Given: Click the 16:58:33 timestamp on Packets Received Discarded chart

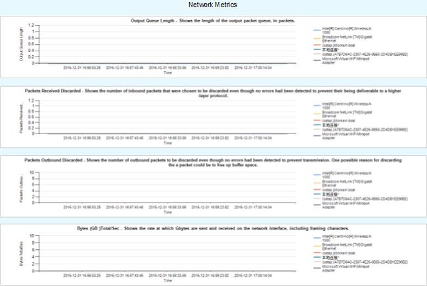Looking at the screenshot, I should pos(168,138).
